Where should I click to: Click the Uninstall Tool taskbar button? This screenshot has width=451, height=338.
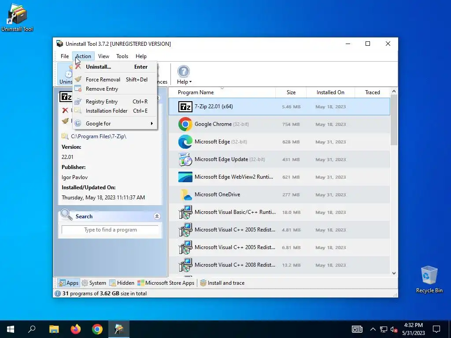coord(119,329)
